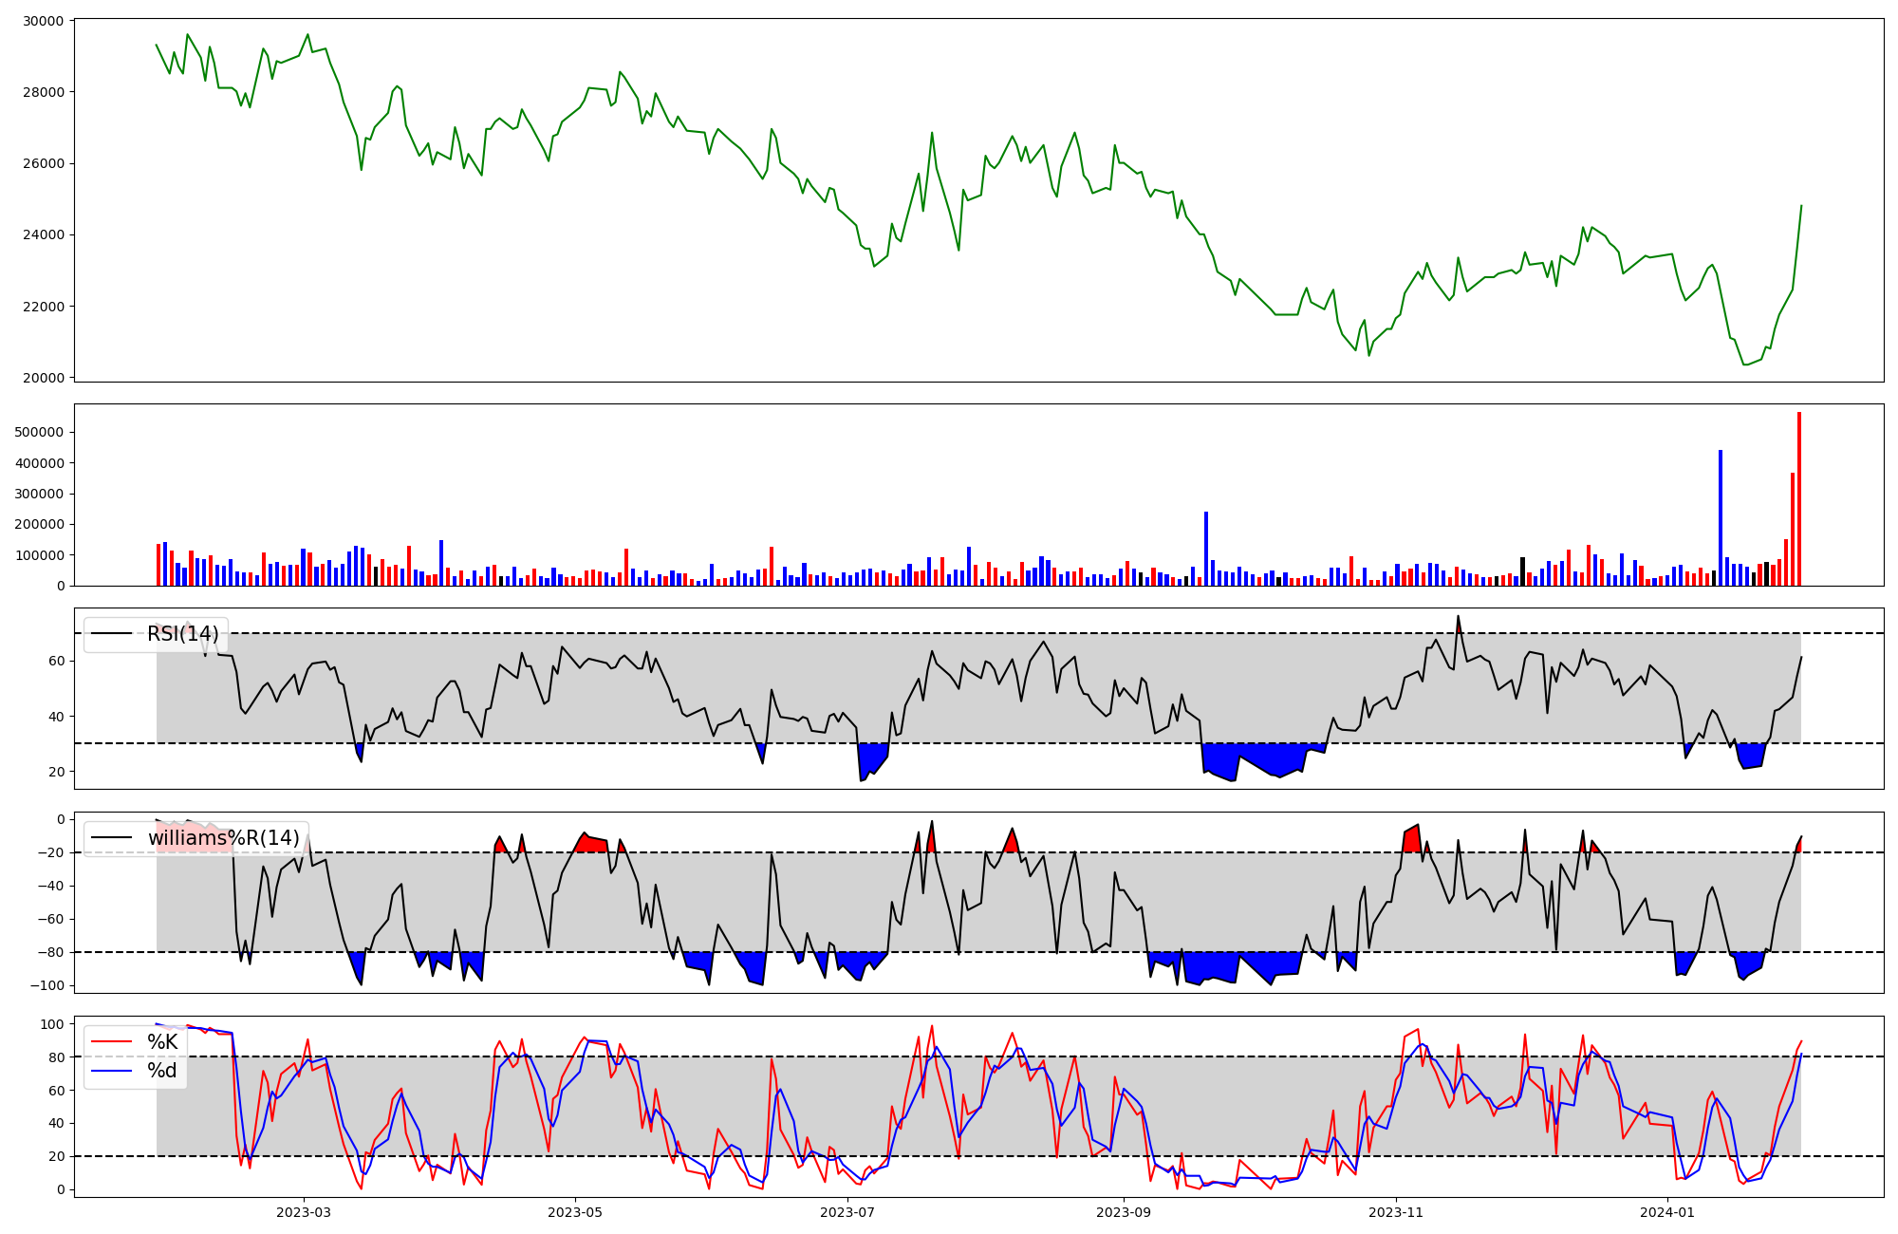Click the williams%R(14) legend label
The width and height of the screenshot is (1898, 1234).
tap(223, 838)
